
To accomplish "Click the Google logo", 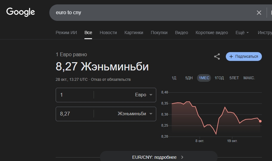I will click(x=21, y=12).
